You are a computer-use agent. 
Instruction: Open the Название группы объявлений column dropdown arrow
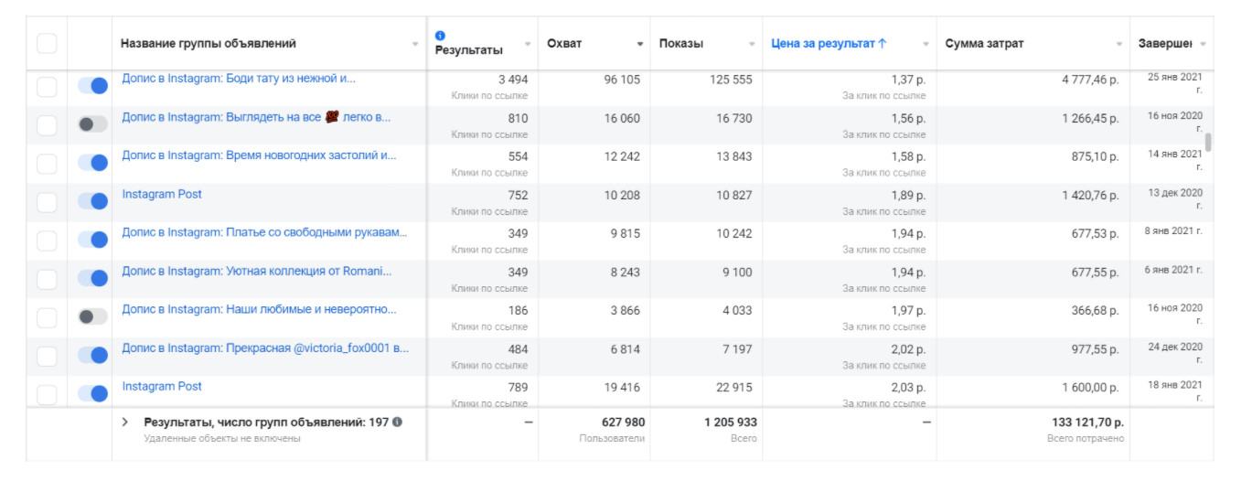point(416,44)
